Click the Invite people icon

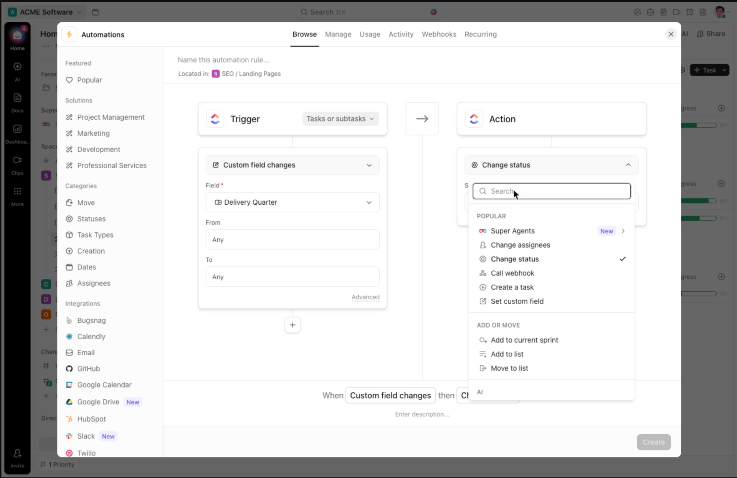point(17,453)
